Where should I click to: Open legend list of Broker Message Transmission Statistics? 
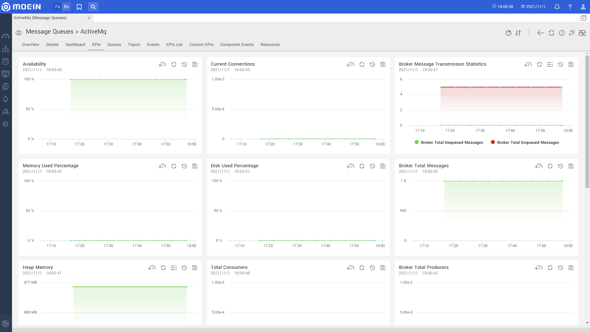[x=550, y=65]
